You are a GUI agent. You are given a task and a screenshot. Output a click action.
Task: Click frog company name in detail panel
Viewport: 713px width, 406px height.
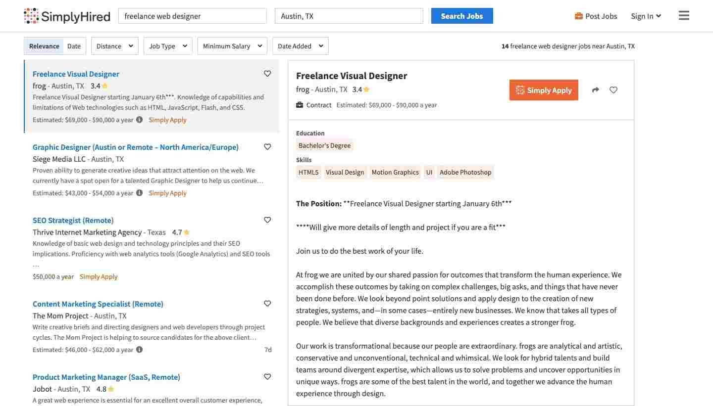point(303,90)
